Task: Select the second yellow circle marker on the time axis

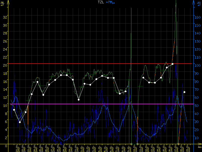Action: pos(137,144)
